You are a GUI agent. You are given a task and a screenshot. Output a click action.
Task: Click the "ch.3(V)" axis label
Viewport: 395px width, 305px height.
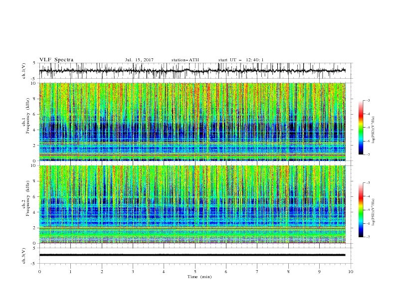tap(24, 256)
